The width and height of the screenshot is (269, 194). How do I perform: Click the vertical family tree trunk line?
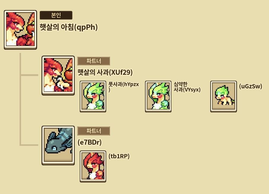point(20,99)
